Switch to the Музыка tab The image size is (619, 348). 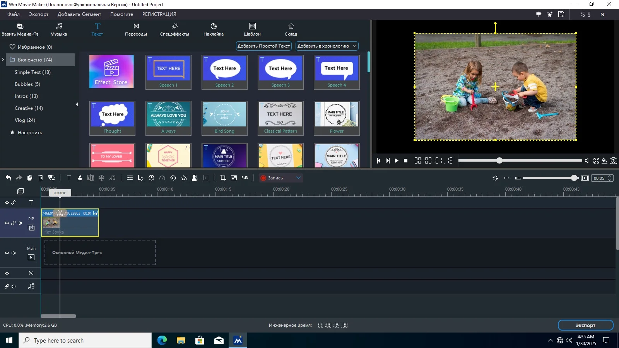point(59,29)
